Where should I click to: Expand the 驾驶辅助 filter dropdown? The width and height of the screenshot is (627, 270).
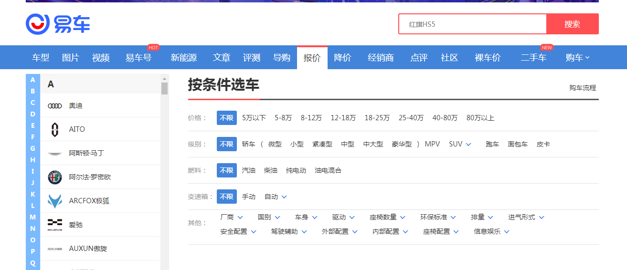coord(289,231)
